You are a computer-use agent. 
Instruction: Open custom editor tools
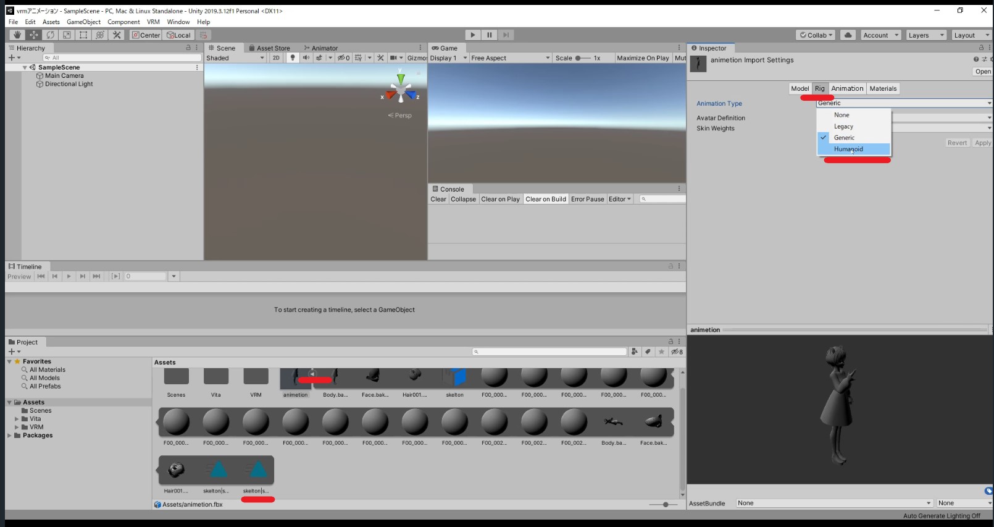click(117, 35)
